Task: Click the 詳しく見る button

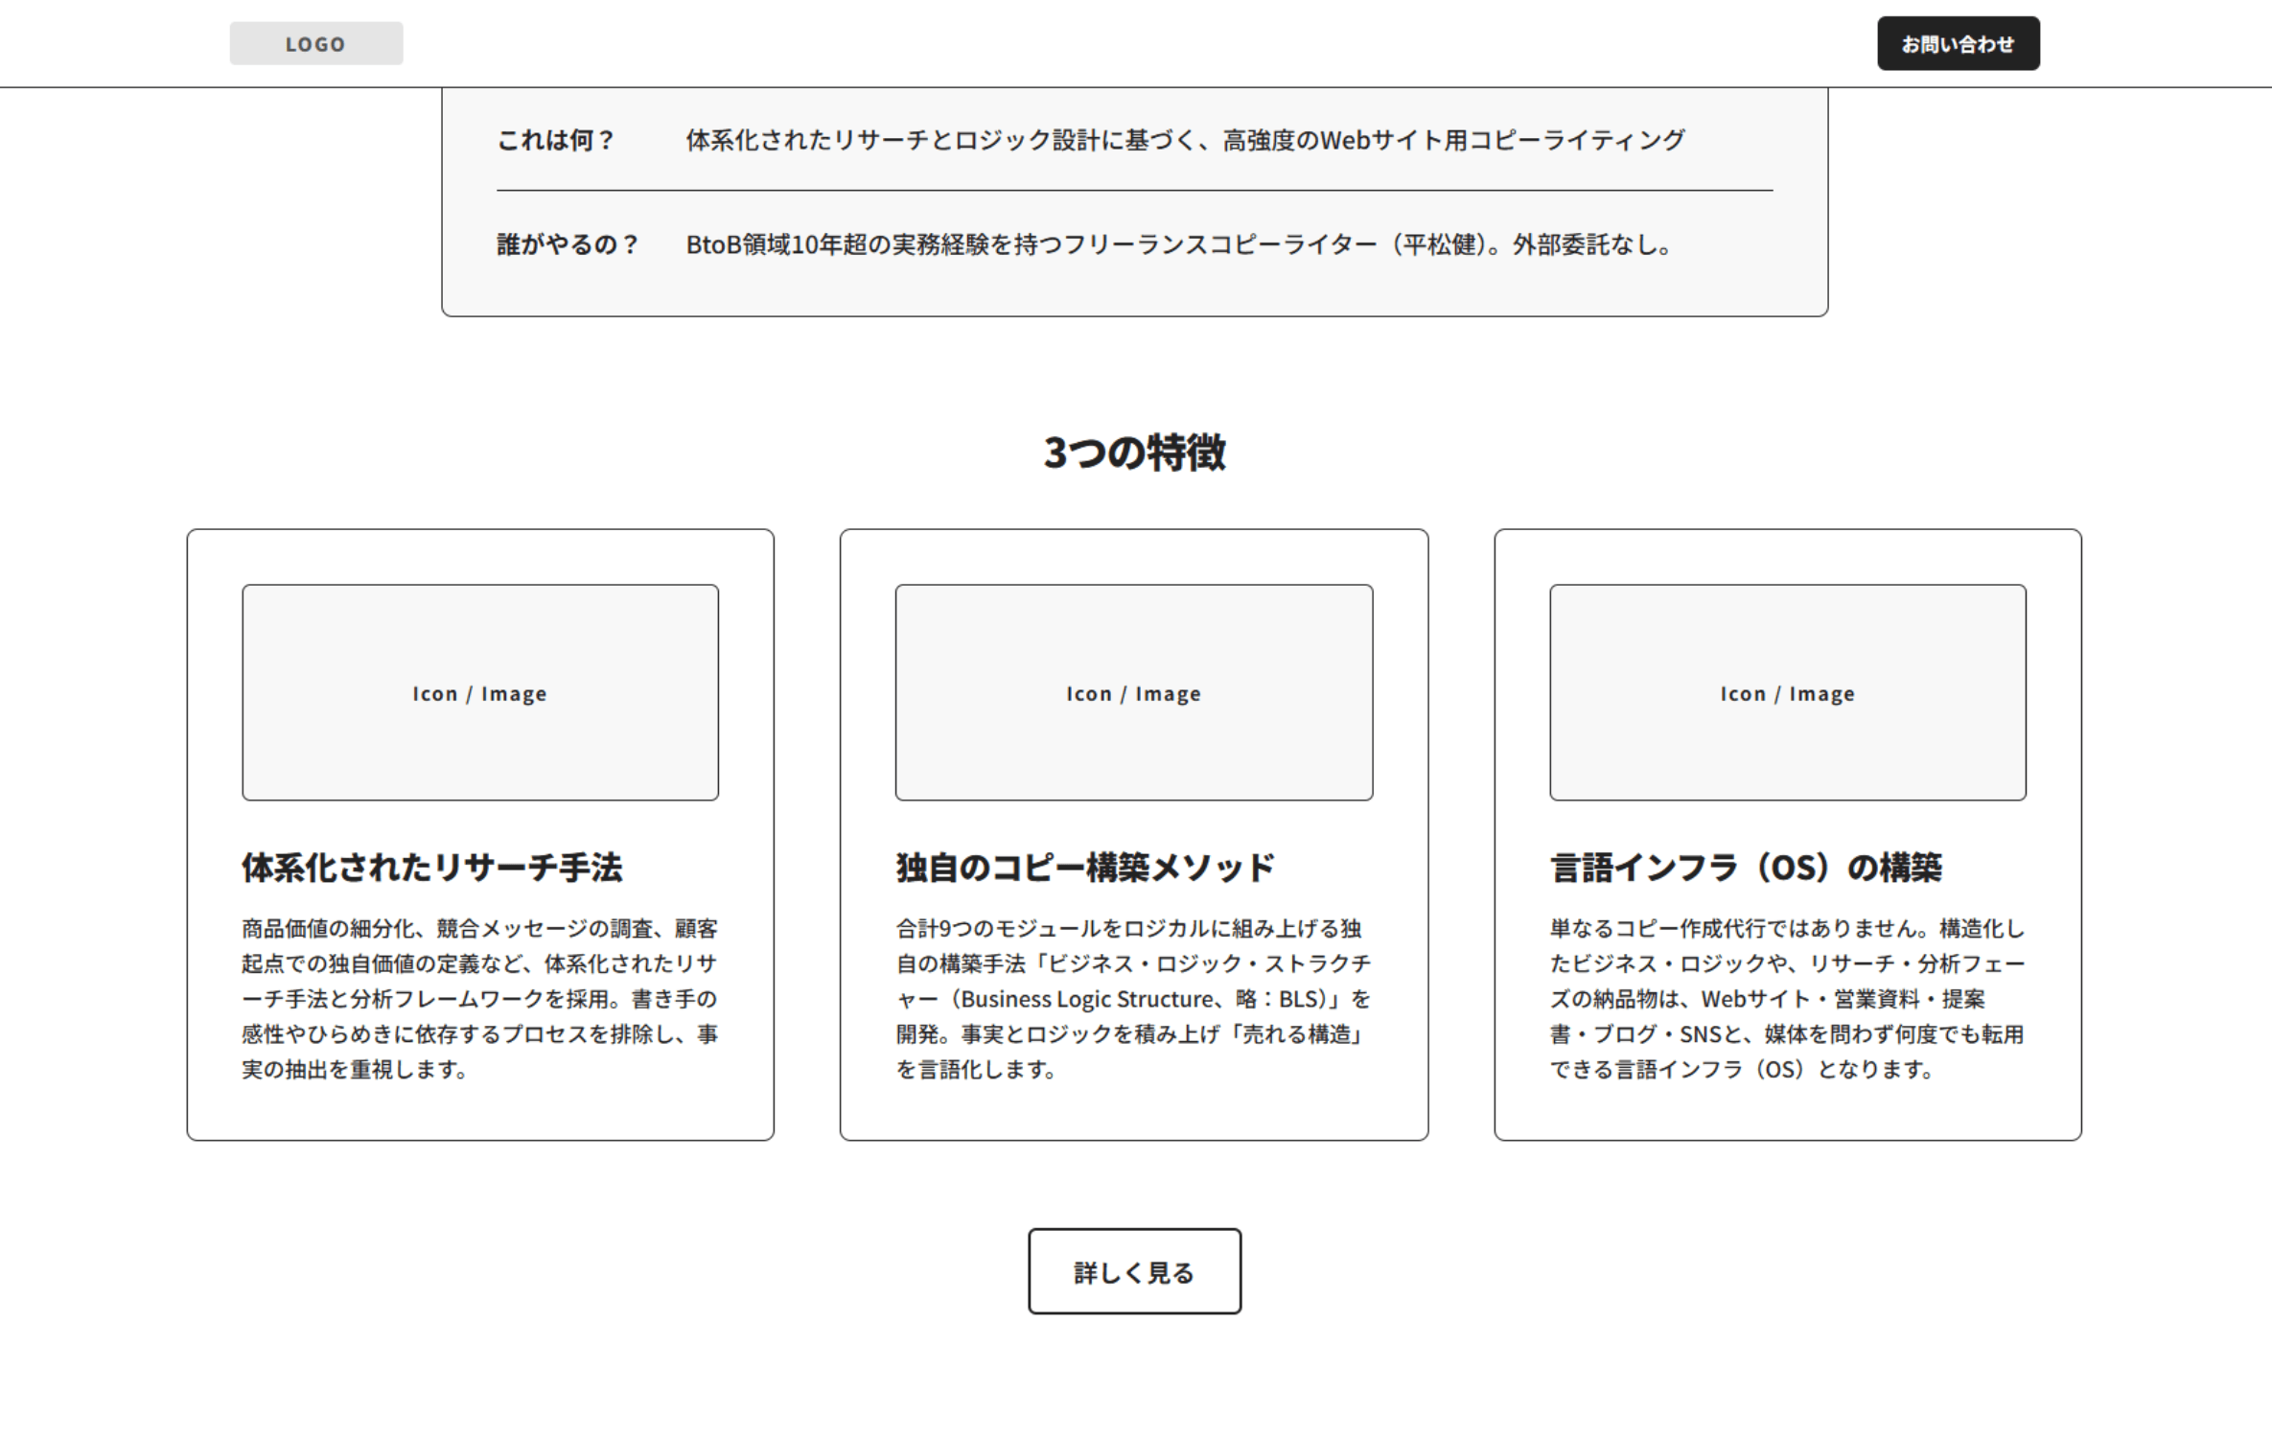Action: point(1134,1271)
